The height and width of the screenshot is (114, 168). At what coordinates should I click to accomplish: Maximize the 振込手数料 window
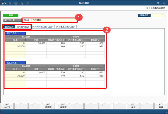point(158,4)
